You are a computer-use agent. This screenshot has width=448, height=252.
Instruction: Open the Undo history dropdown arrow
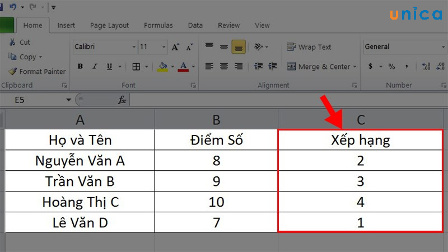click(22, 7)
